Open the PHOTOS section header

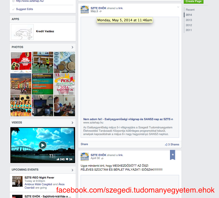(x=17, y=47)
